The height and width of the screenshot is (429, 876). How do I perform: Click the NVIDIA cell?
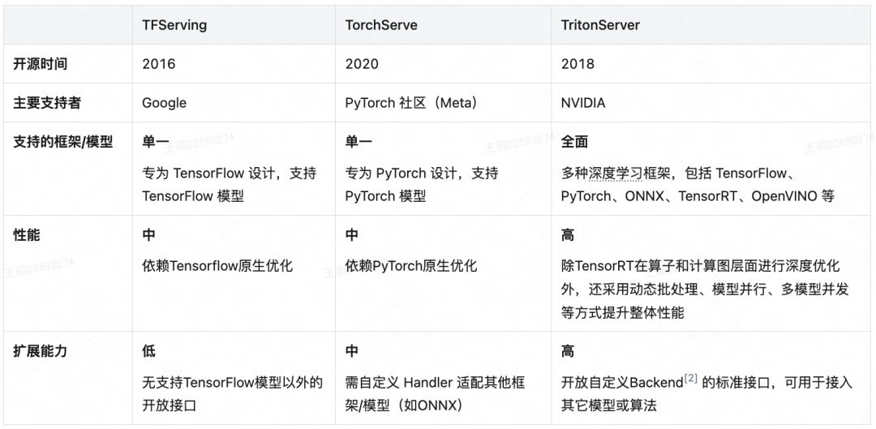(x=583, y=103)
